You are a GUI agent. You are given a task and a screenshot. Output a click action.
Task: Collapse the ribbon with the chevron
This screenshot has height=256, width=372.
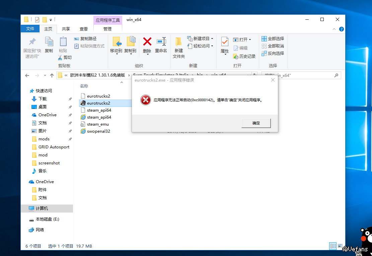334,29
